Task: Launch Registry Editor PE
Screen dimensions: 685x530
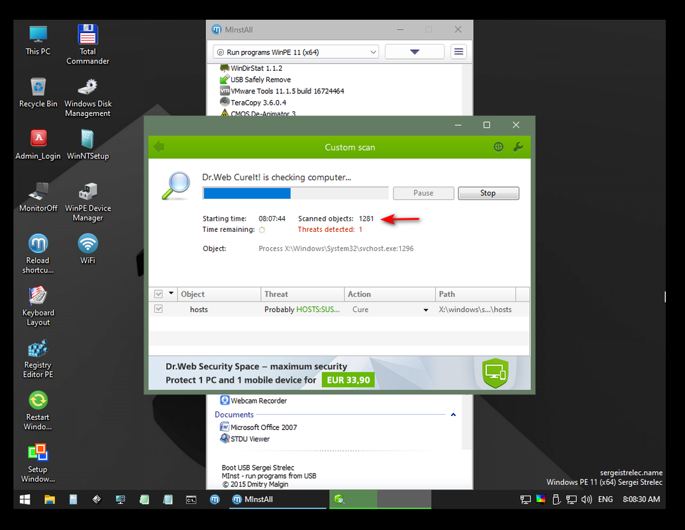Action: [x=38, y=358]
